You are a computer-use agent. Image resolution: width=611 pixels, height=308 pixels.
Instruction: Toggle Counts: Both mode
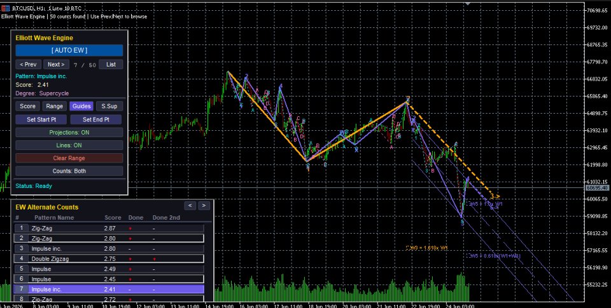coord(69,171)
